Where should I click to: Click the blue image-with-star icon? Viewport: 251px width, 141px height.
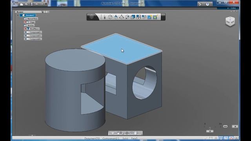(x=149, y=17)
